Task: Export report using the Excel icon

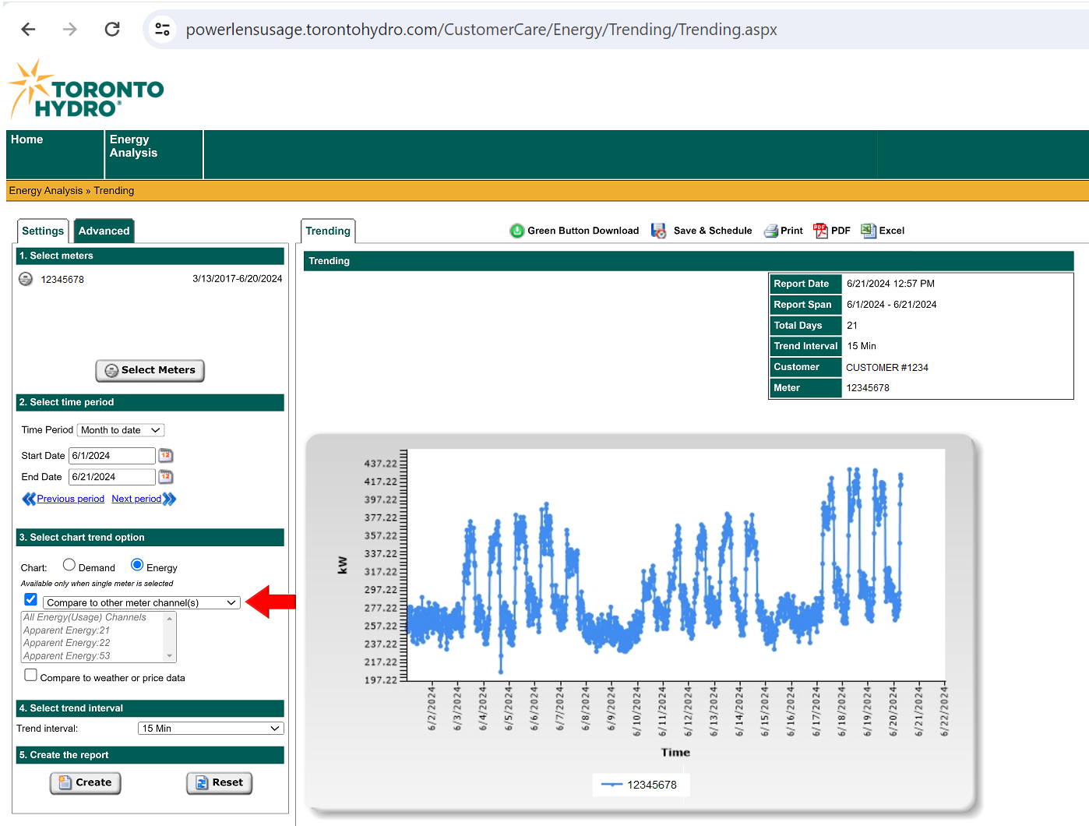Action: [x=868, y=231]
